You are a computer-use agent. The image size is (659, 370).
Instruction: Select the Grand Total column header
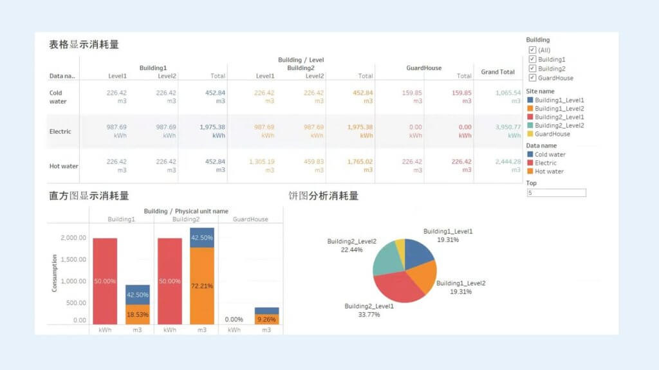coord(497,72)
